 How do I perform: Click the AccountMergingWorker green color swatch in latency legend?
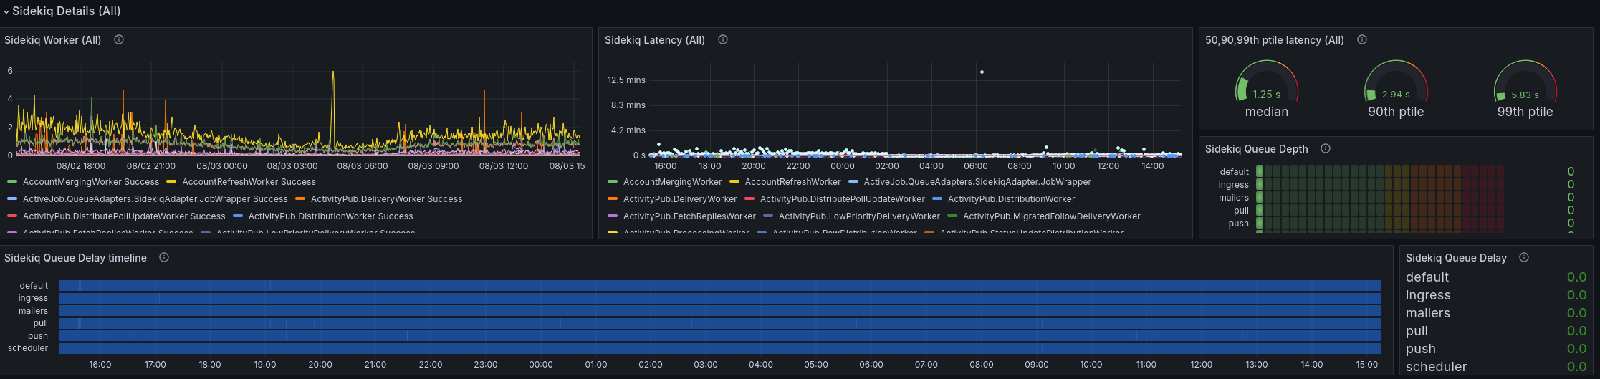[612, 182]
